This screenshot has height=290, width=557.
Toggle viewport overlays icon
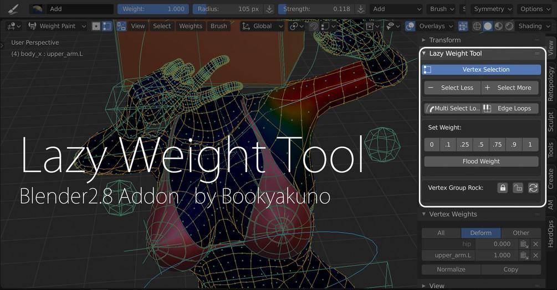(410, 26)
